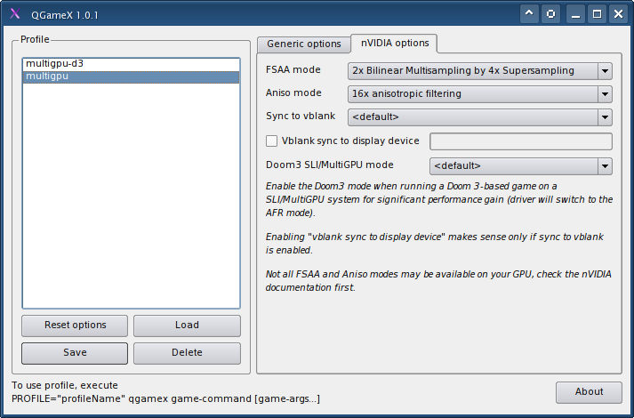
Task: Click the 'Aniso mode' label
Action: tap(293, 93)
